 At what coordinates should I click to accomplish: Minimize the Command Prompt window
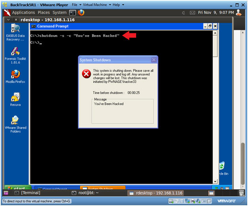pyautogui.click(x=205, y=26)
